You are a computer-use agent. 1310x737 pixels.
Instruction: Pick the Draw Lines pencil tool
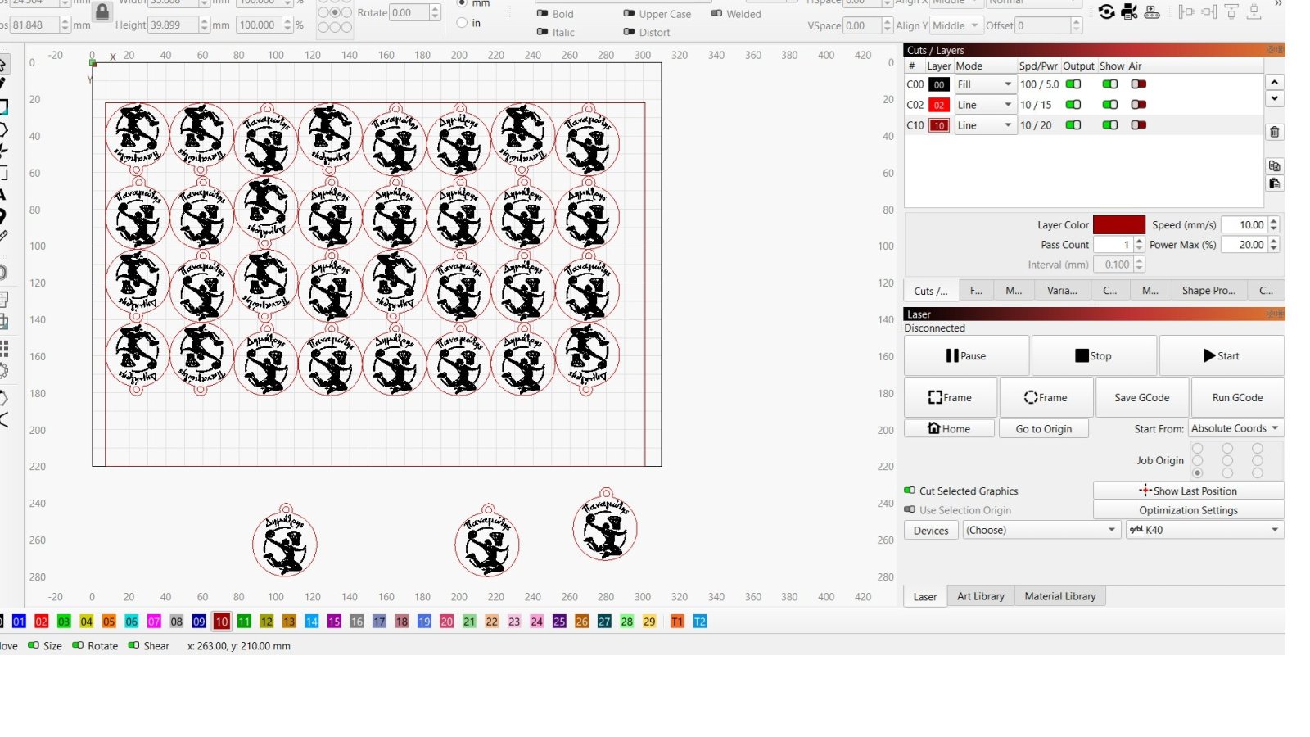click(3, 84)
